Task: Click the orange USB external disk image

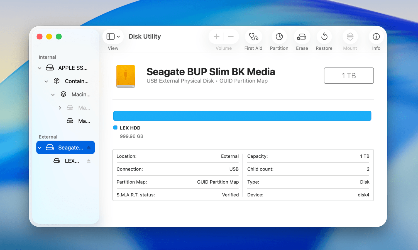Action: (x=126, y=76)
